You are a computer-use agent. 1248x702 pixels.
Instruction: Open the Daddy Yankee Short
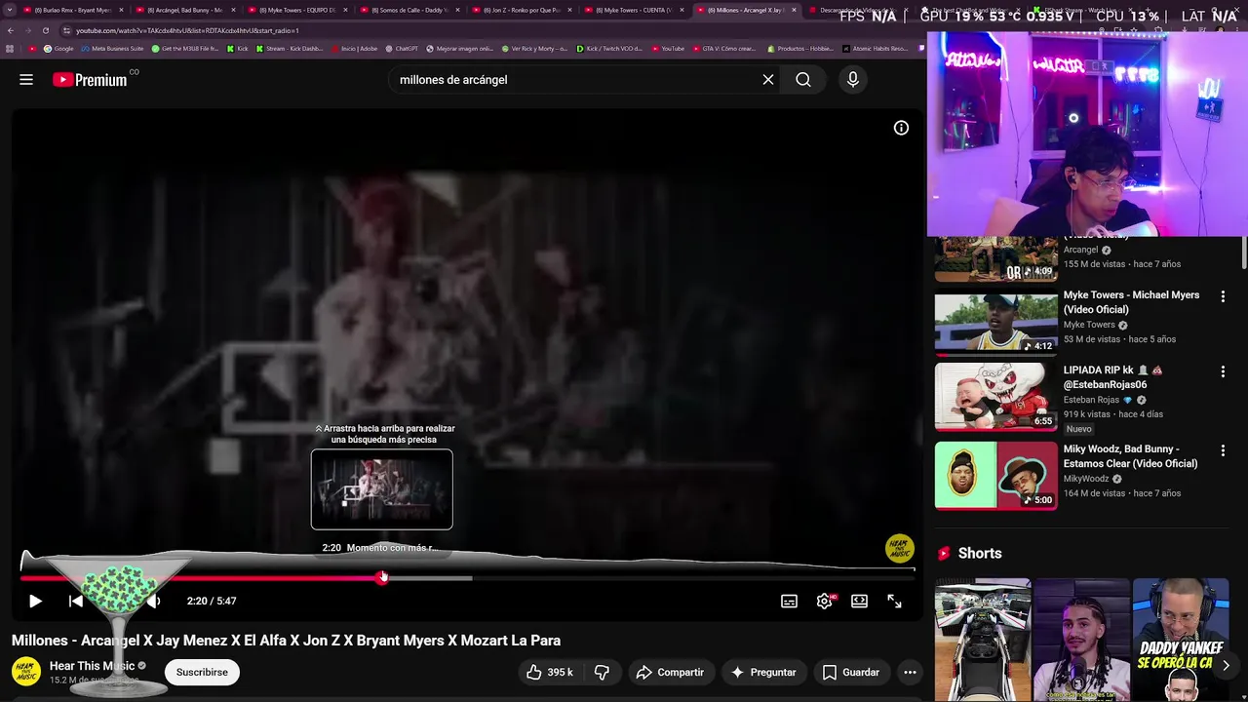[1181, 640]
